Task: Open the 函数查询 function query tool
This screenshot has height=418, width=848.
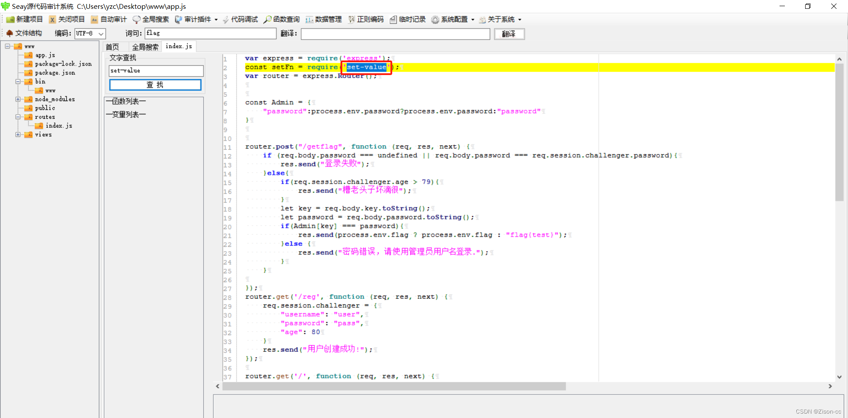Action: click(x=280, y=19)
